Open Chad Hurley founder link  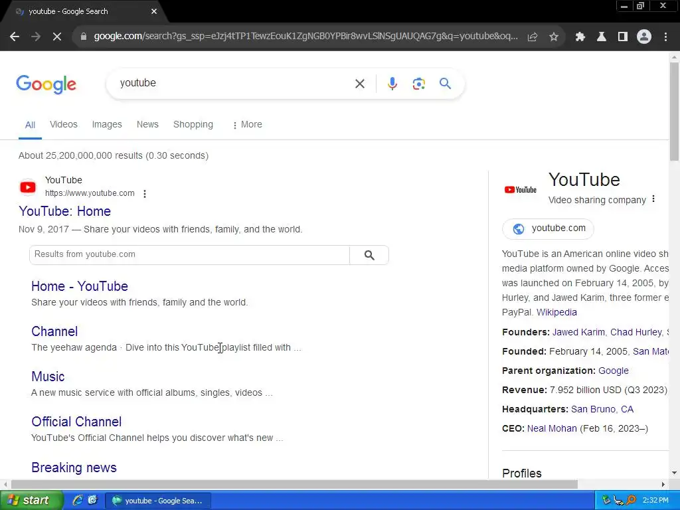[x=636, y=332]
